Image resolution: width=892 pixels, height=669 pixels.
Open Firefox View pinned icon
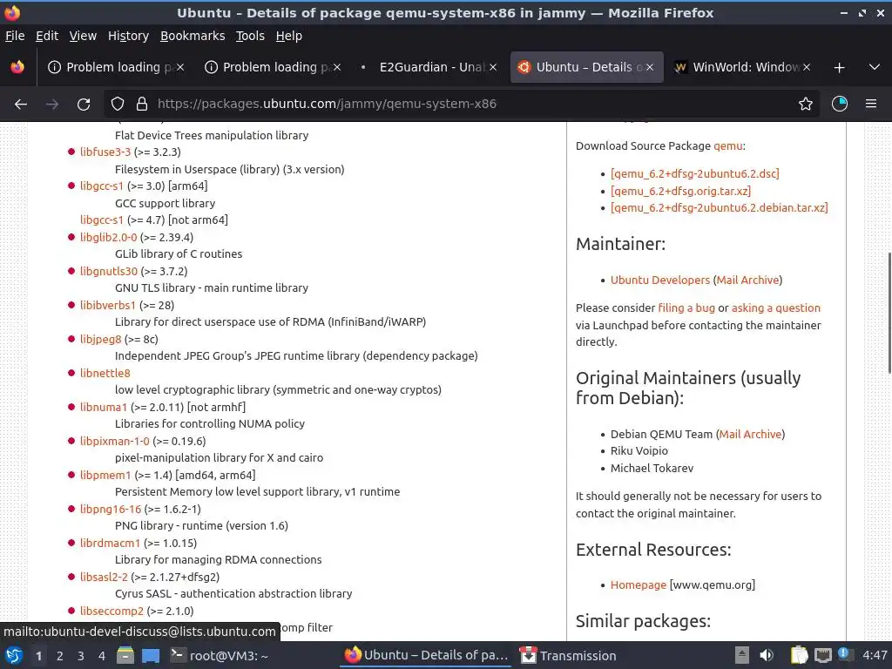coord(17,67)
